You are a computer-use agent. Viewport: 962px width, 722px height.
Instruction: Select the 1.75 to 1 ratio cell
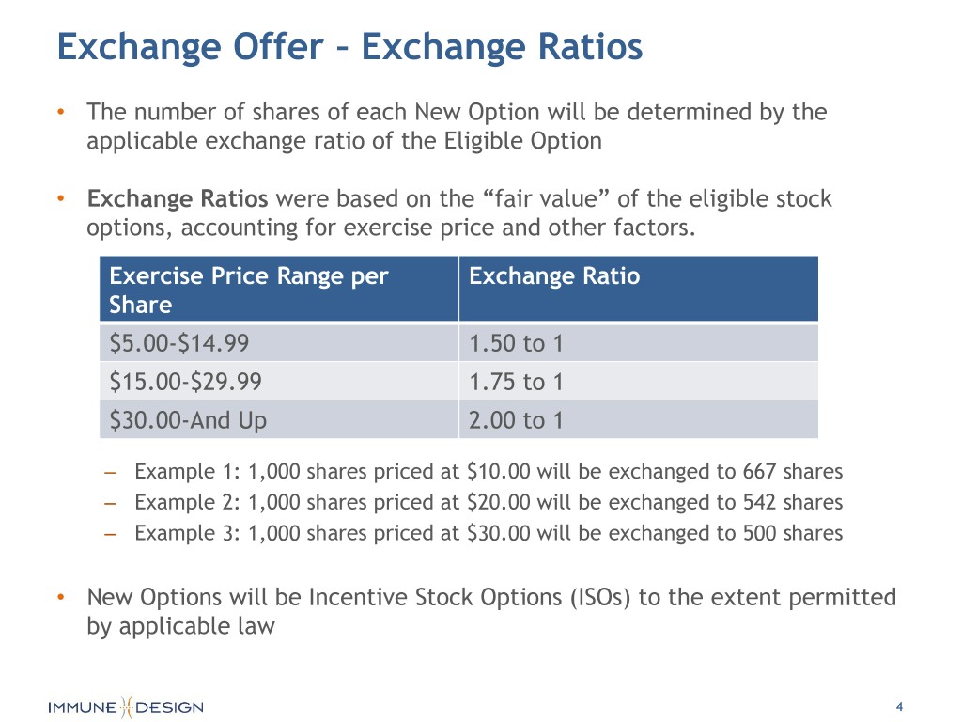pyautogui.click(x=516, y=382)
